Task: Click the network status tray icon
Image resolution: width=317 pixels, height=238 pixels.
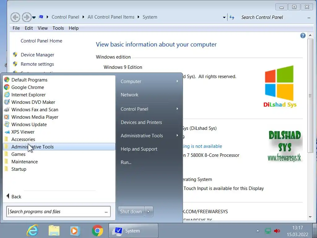Action: tap(268, 231)
